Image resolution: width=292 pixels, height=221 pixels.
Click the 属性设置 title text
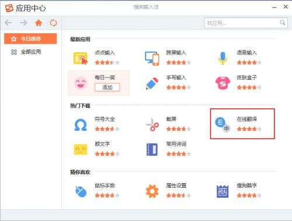[176, 186]
